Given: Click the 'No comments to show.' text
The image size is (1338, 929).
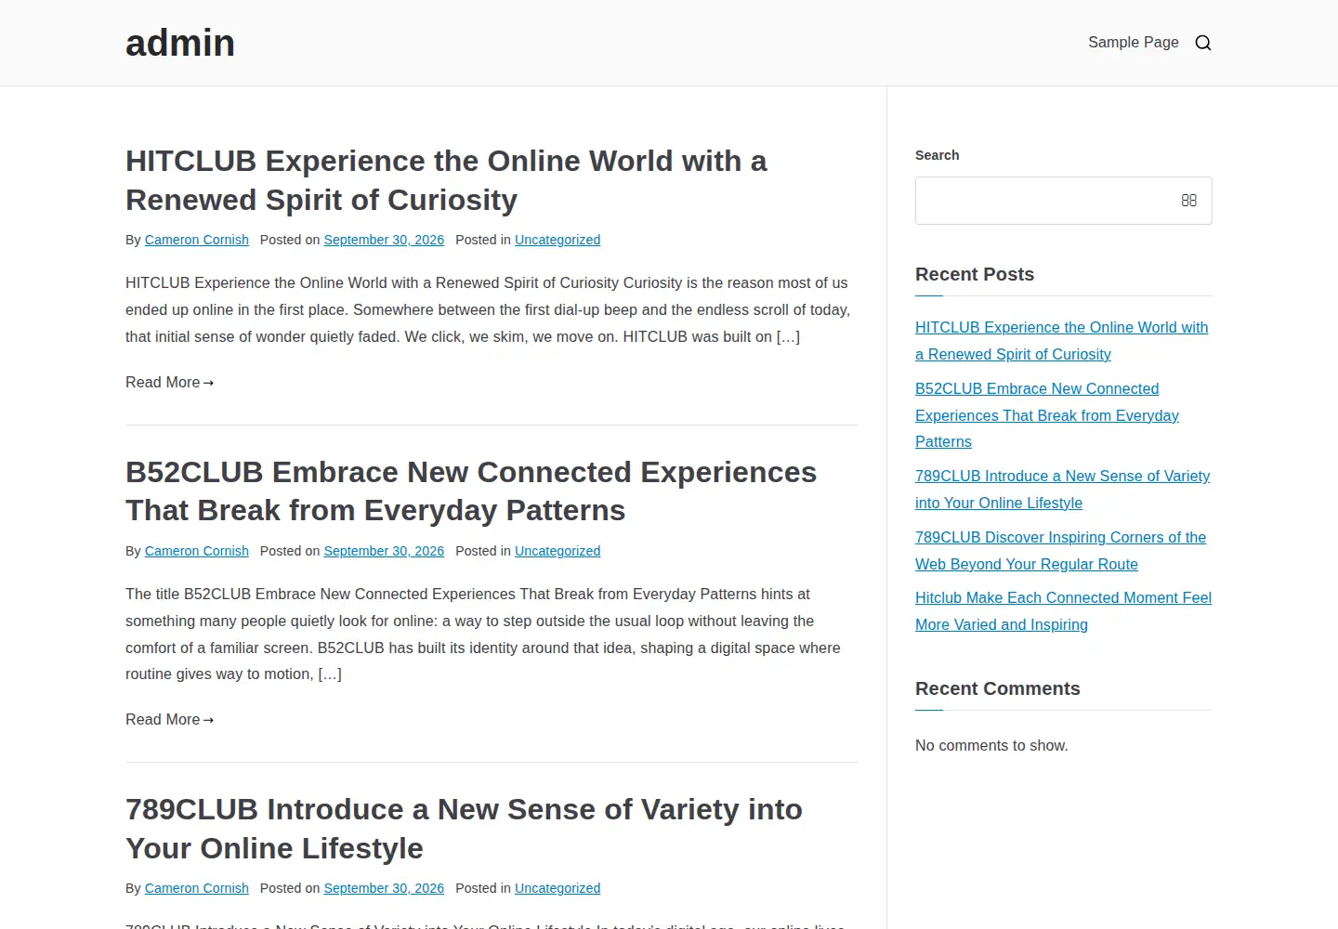Looking at the screenshot, I should coord(991,746).
